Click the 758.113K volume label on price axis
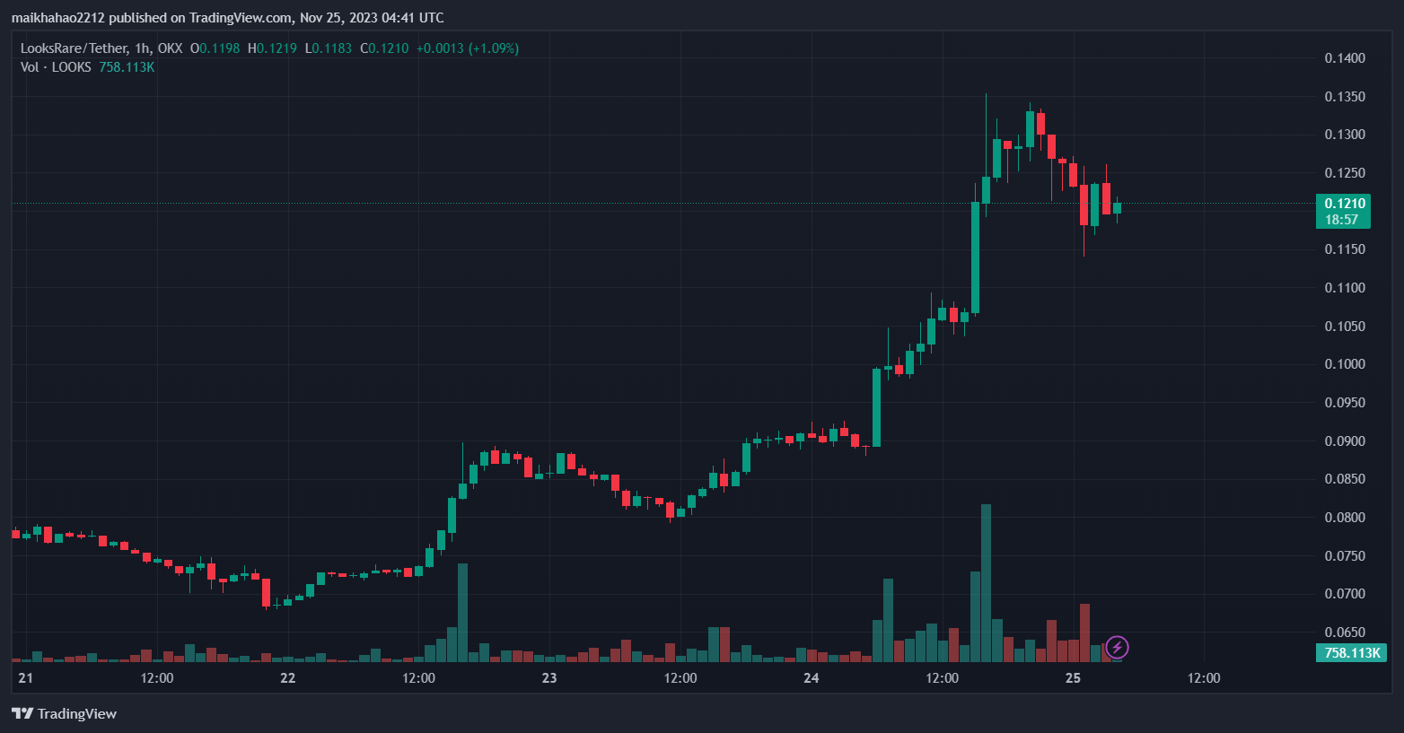Viewport: 1404px width, 733px height. point(1351,652)
